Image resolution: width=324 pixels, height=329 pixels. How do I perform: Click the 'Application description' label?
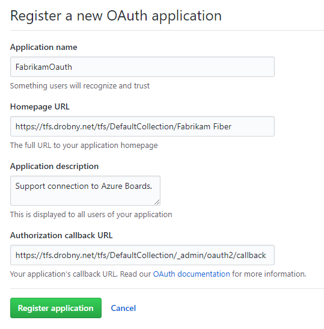point(54,166)
